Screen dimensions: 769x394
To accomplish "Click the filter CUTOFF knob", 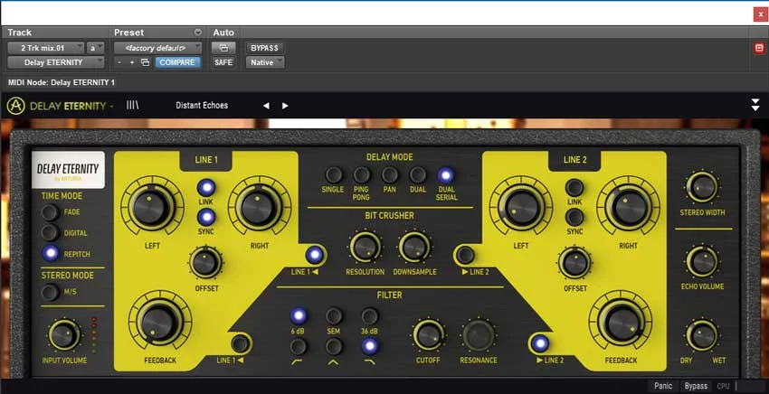I will [428, 336].
